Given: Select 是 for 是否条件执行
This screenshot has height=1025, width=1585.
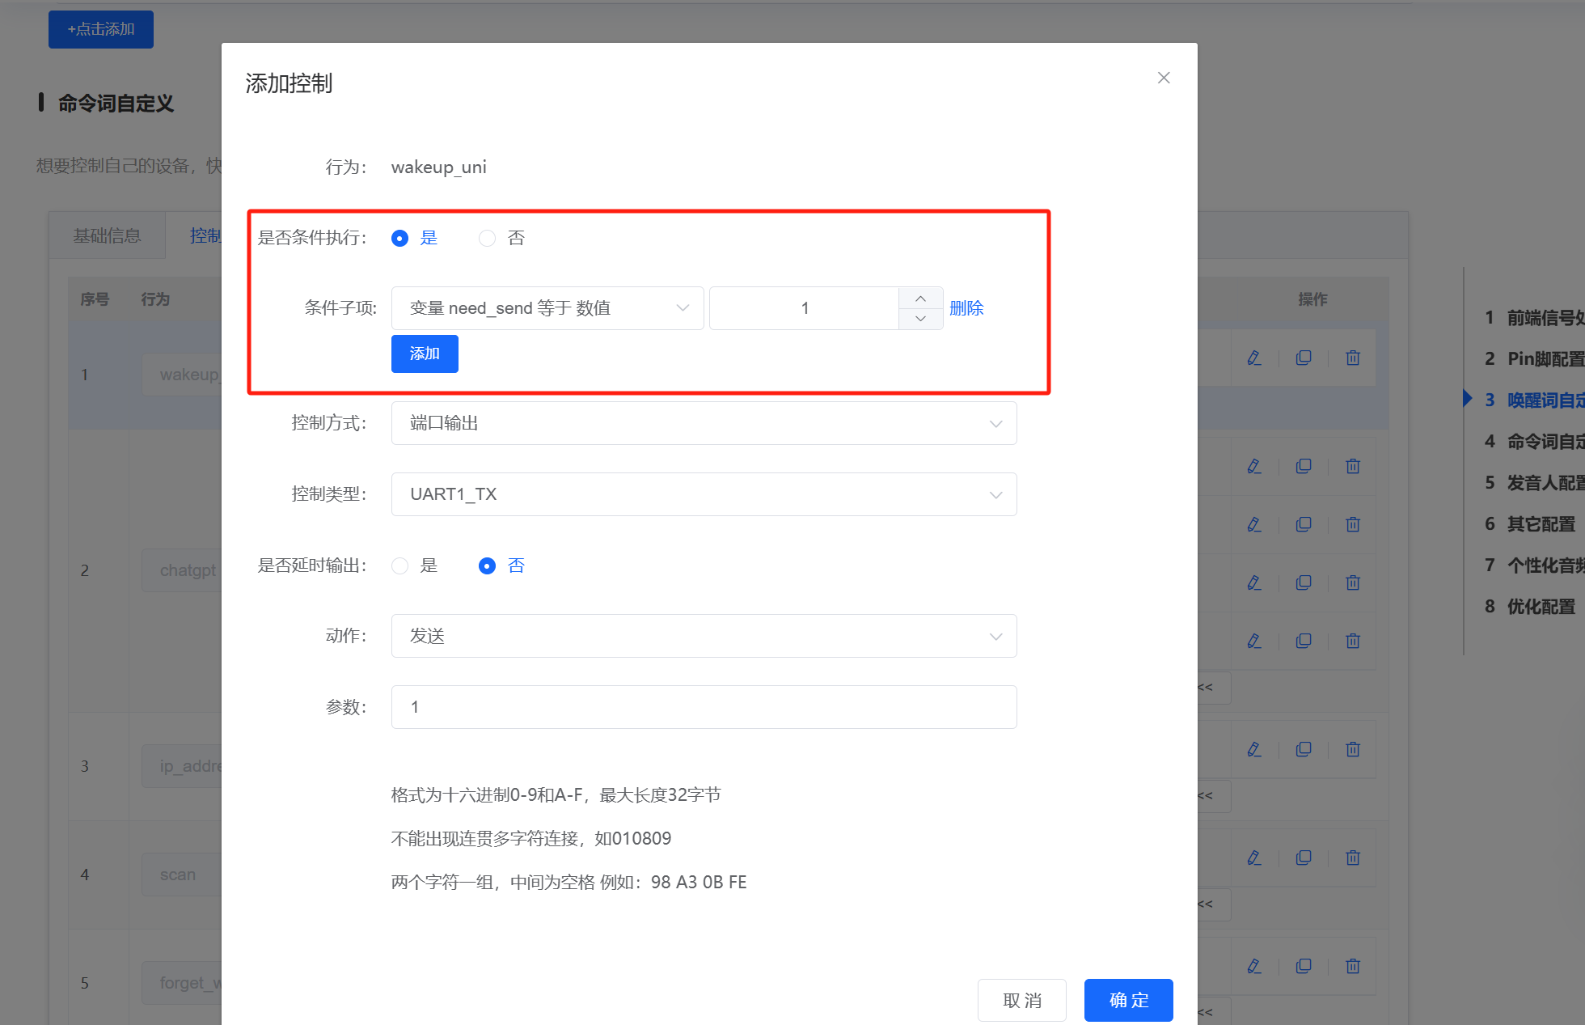Looking at the screenshot, I should tap(399, 238).
